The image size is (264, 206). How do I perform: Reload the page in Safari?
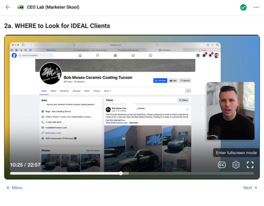tap(157, 45)
